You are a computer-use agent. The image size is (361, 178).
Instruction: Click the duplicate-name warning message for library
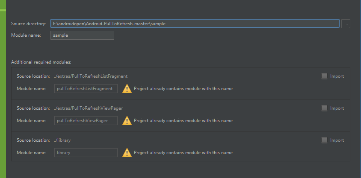pos(183,152)
